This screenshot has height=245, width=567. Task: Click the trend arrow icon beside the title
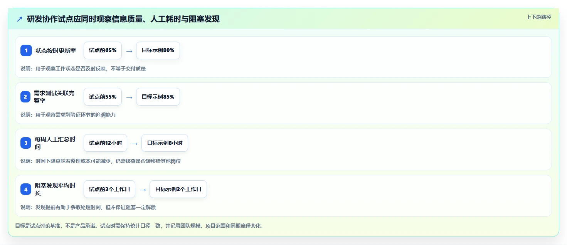tap(20, 19)
